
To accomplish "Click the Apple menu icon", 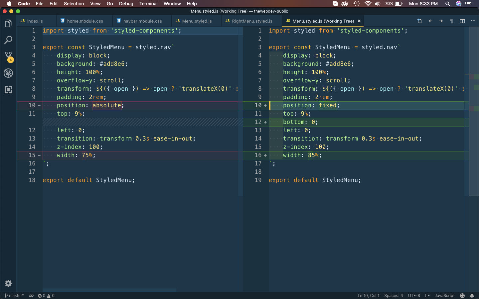I will click(x=9, y=4).
